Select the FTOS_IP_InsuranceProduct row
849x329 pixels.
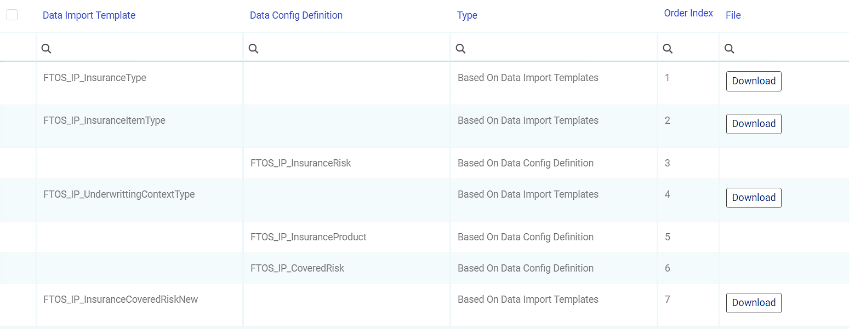click(x=308, y=237)
